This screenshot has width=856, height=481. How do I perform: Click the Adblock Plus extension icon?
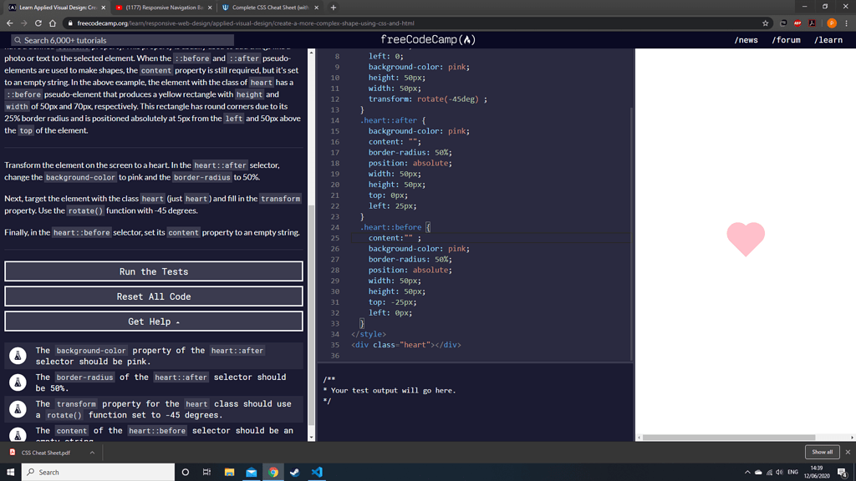797,23
